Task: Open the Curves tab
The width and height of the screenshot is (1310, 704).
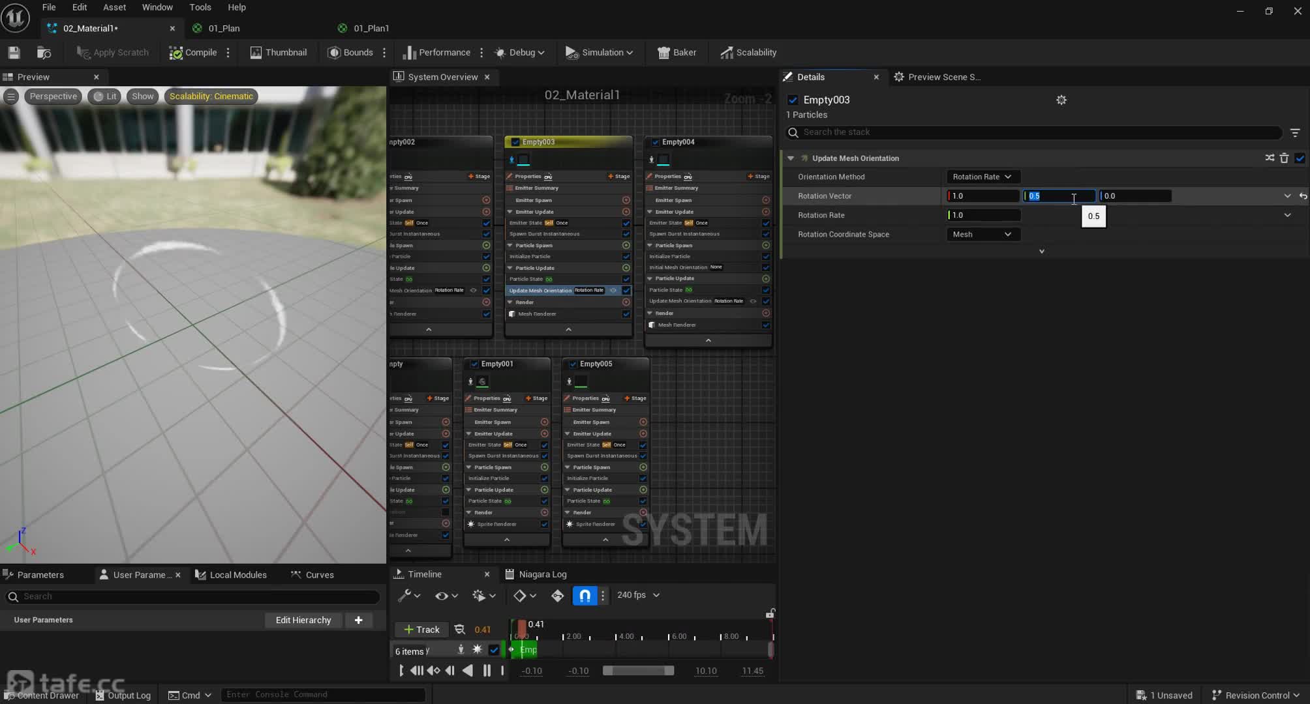Action: [x=312, y=575]
